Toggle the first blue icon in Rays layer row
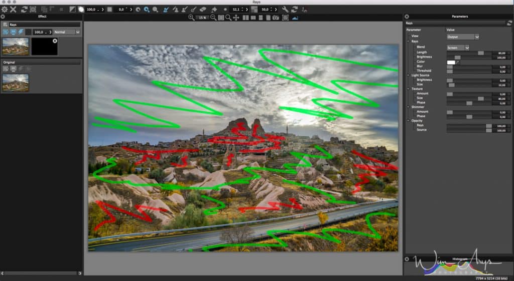This screenshot has width=514, height=281. pos(6,32)
